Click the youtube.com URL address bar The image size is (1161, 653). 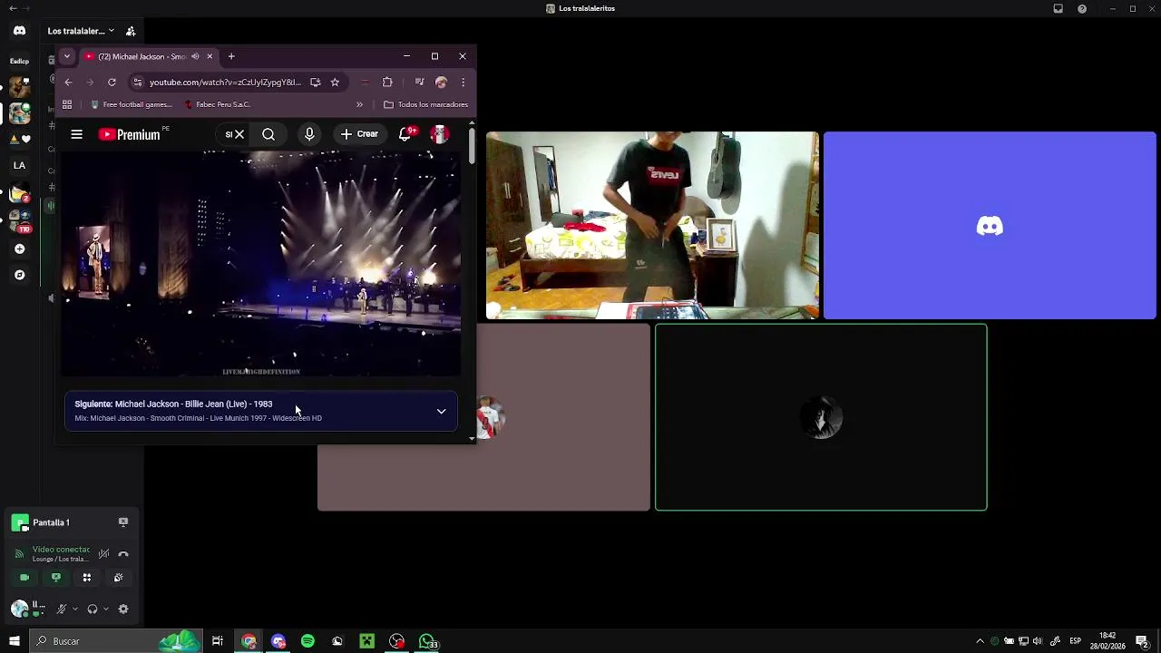pos(225,83)
